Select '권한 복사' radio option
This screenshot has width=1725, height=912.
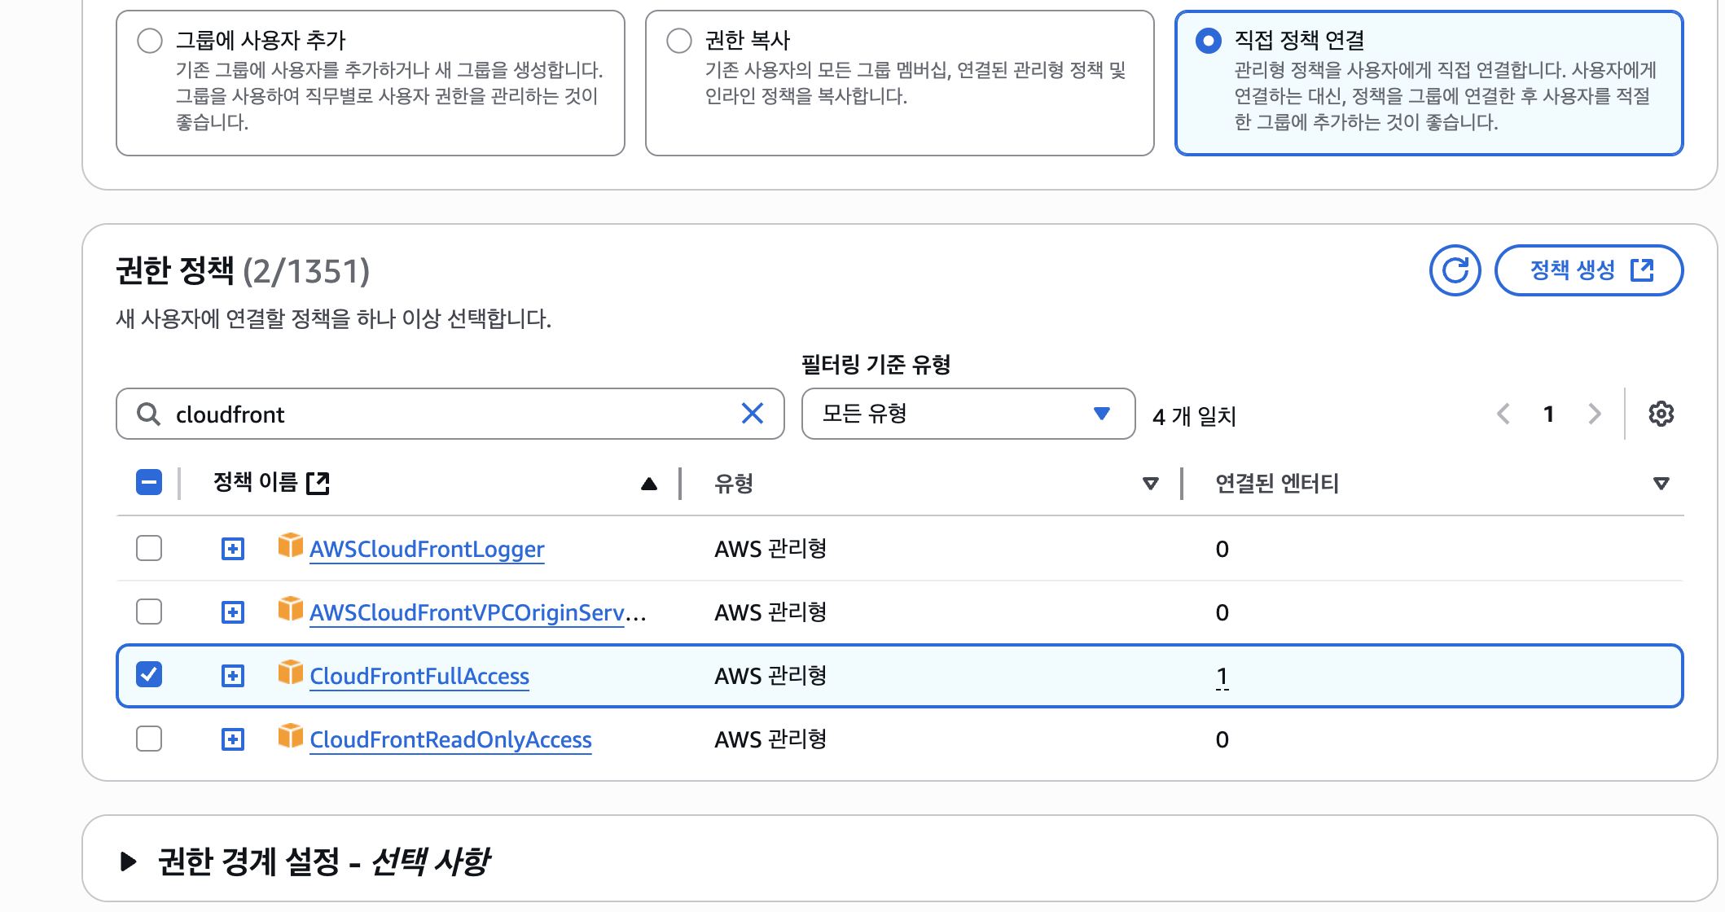click(x=679, y=41)
